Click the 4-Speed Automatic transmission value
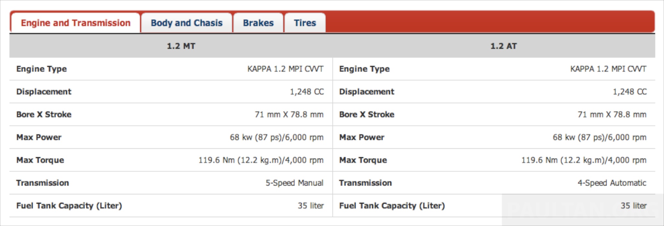This screenshot has height=226, width=664. click(x=612, y=183)
